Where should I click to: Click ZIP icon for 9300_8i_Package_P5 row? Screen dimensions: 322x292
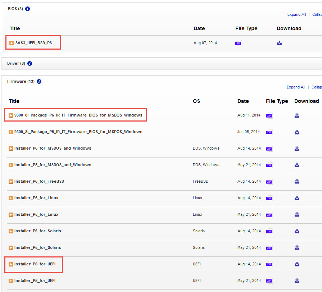click(269, 132)
